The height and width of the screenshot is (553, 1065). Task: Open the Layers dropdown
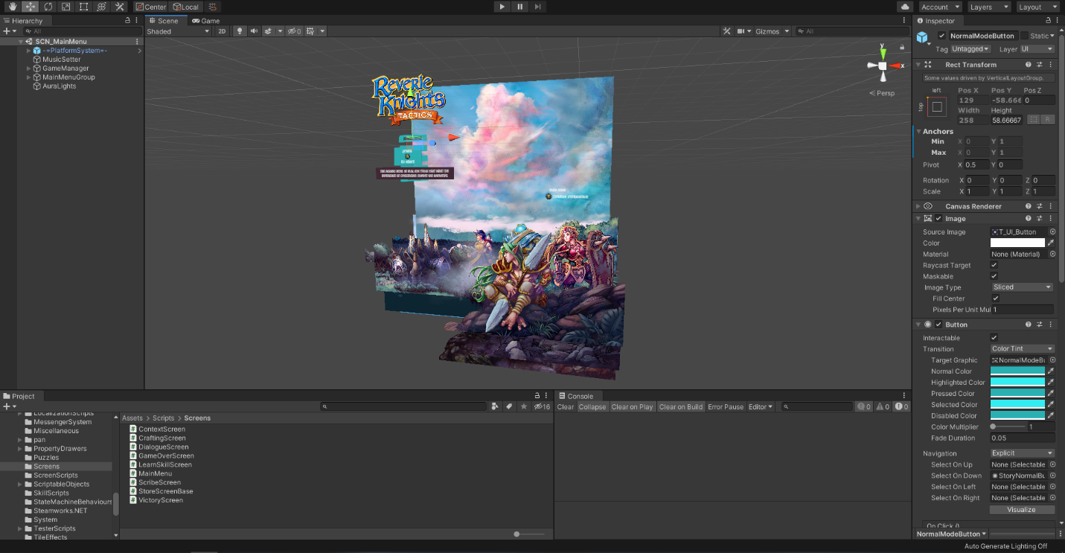[988, 7]
